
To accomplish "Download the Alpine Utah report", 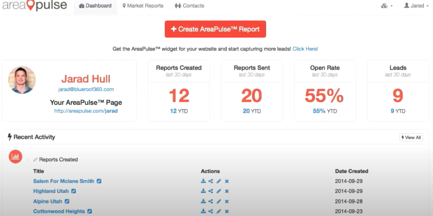I will (x=203, y=201).
